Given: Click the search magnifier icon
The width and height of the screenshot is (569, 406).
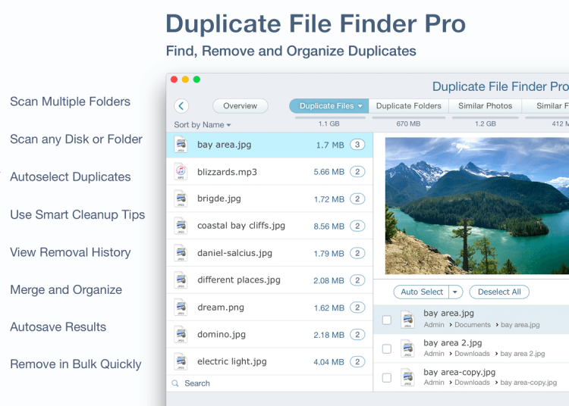Looking at the screenshot, I should click(x=175, y=383).
